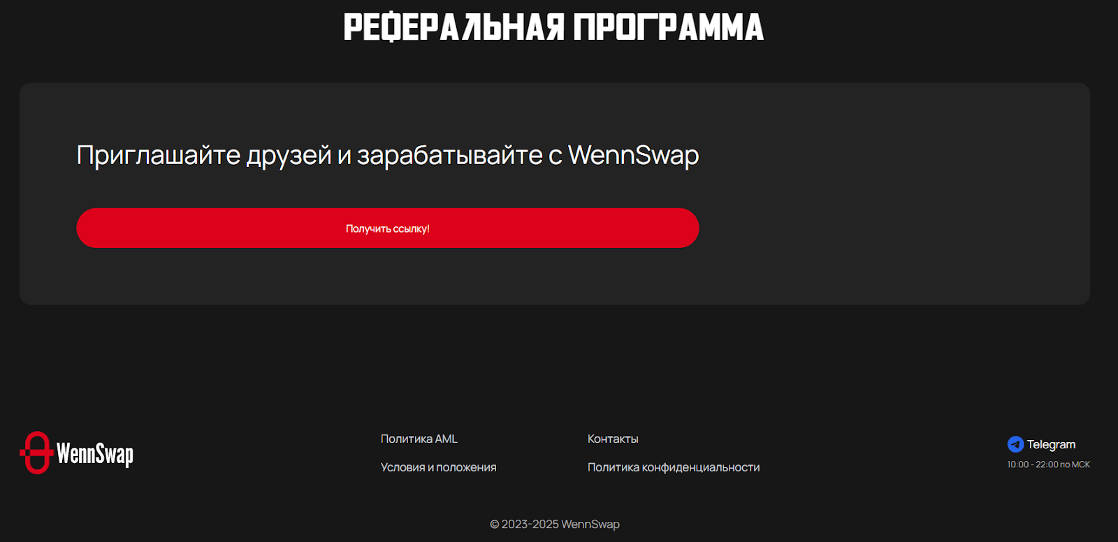Click the word ПРОГРАММА in the heading
This screenshot has height=542, width=1118.
[669, 28]
